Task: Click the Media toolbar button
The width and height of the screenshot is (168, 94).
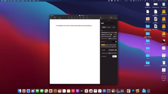Action: coord(83,17)
